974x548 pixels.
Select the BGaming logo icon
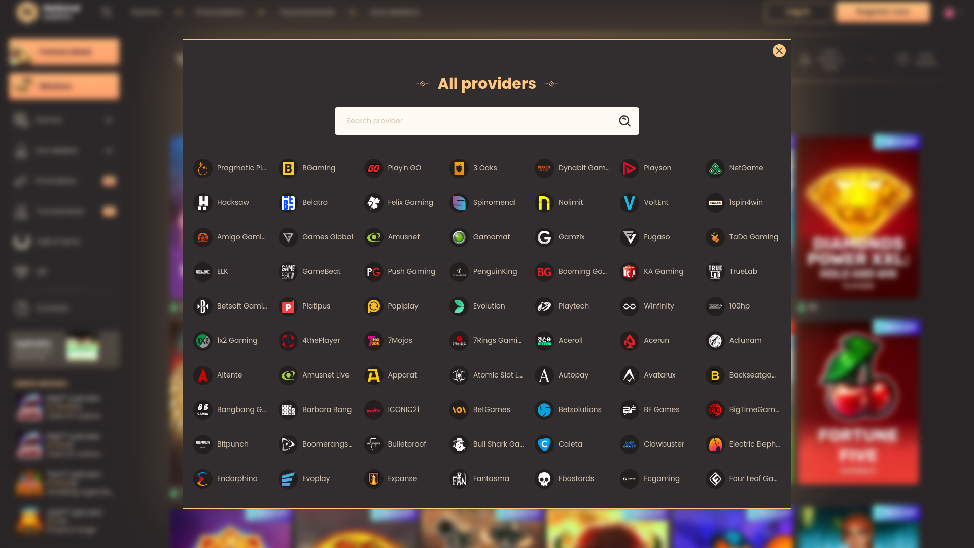coord(288,168)
